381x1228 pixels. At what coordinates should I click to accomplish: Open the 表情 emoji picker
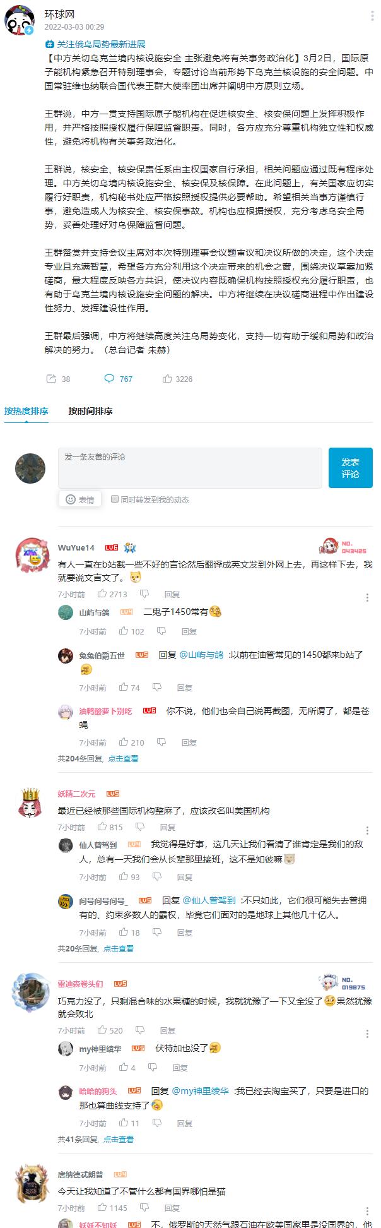click(x=80, y=499)
